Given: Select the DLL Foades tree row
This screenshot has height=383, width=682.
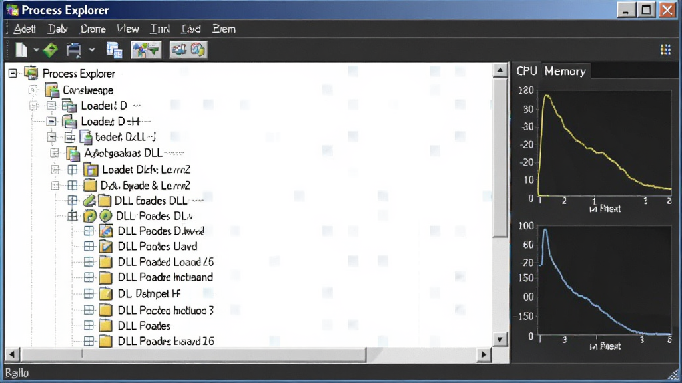Looking at the screenshot, I should [x=144, y=326].
